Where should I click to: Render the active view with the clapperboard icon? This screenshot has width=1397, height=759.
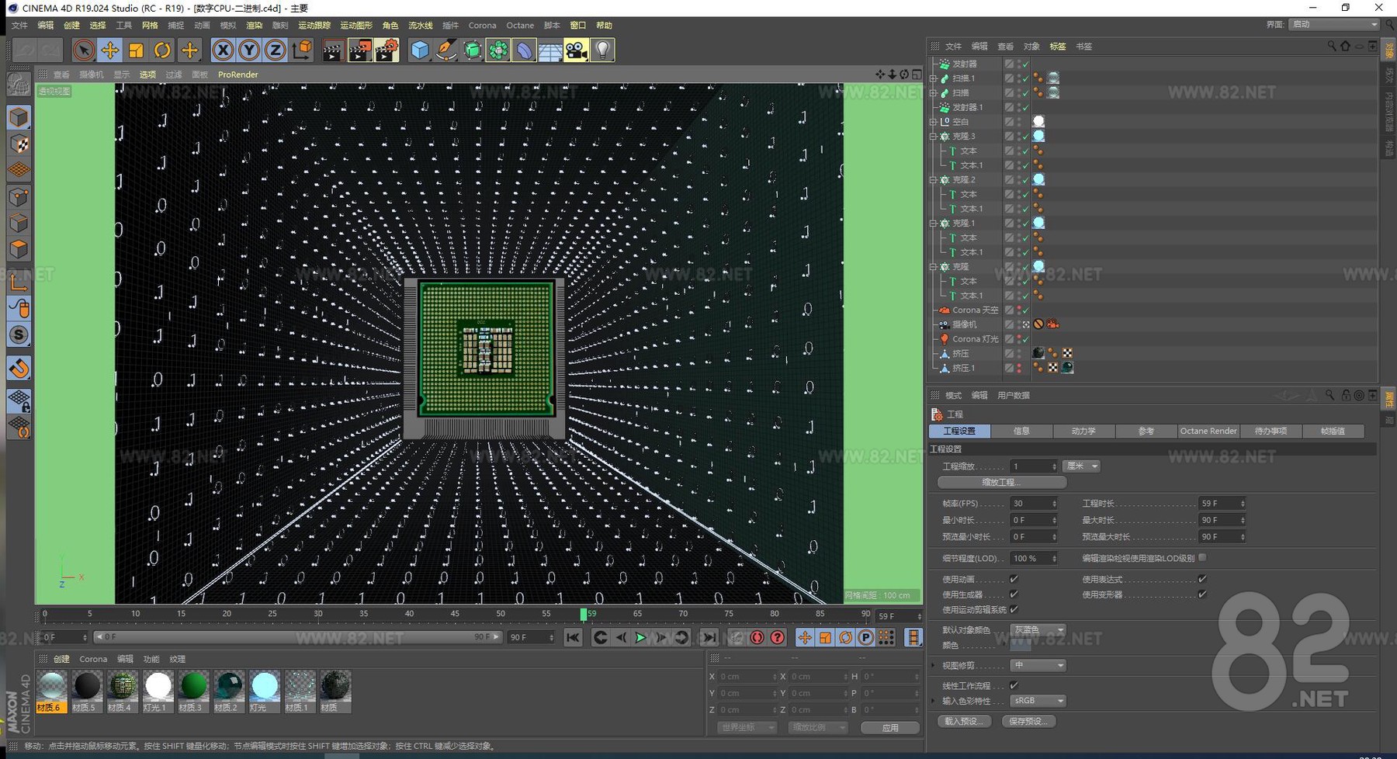(333, 50)
